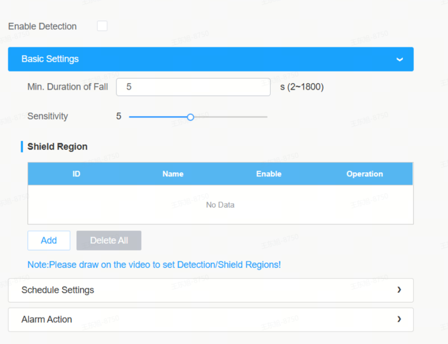This screenshot has height=344, width=448.
Task: Click the chevron on Basic Settings header
Action: (x=399, y=59)
